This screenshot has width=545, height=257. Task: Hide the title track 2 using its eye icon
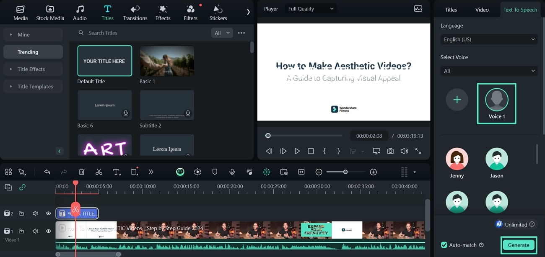(48, 213)
